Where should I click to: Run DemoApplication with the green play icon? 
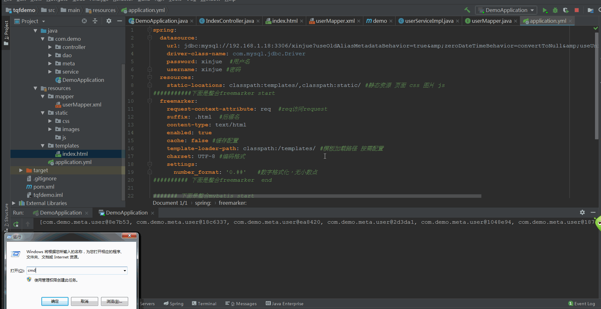545,10
